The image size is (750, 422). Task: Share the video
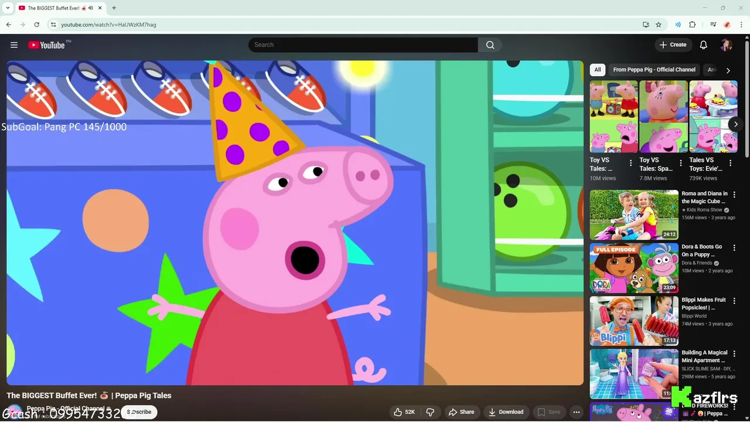[461, 412]
